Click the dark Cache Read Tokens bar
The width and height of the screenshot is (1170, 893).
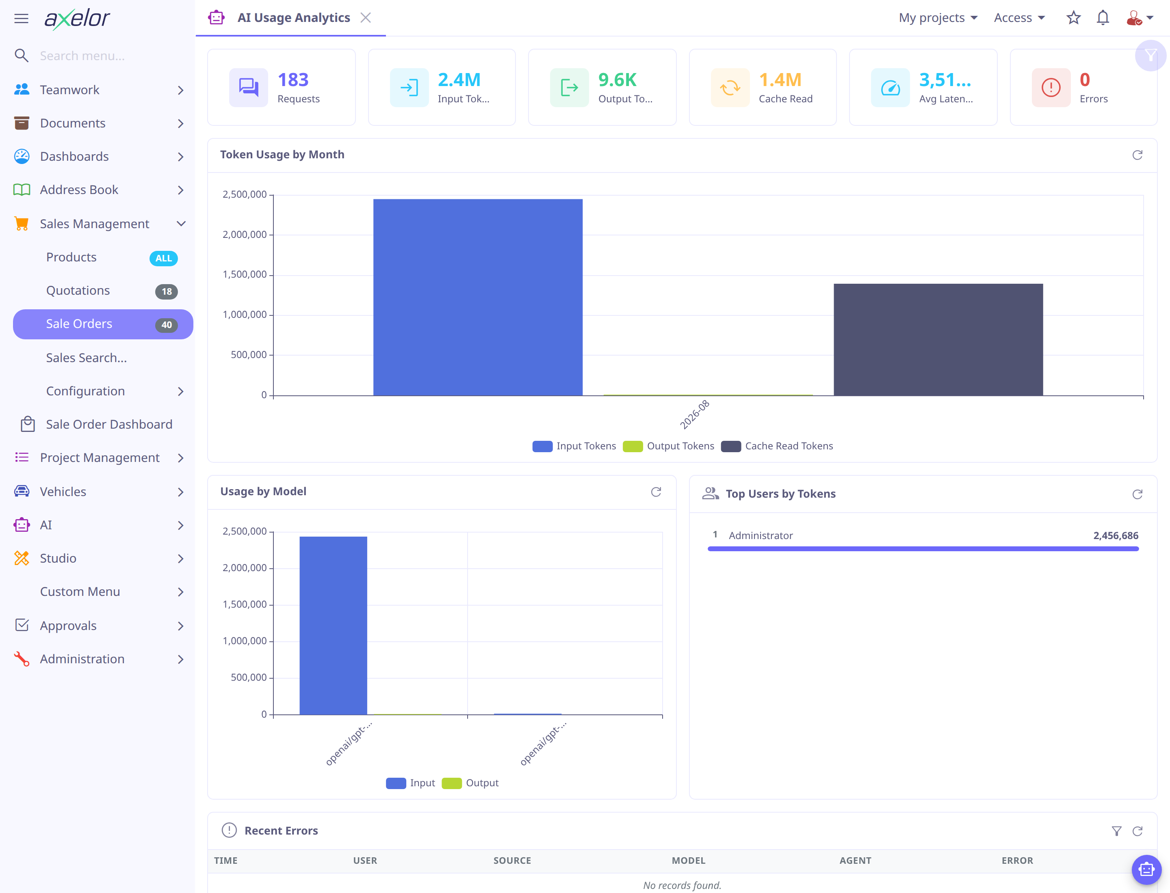coord(938,340)
